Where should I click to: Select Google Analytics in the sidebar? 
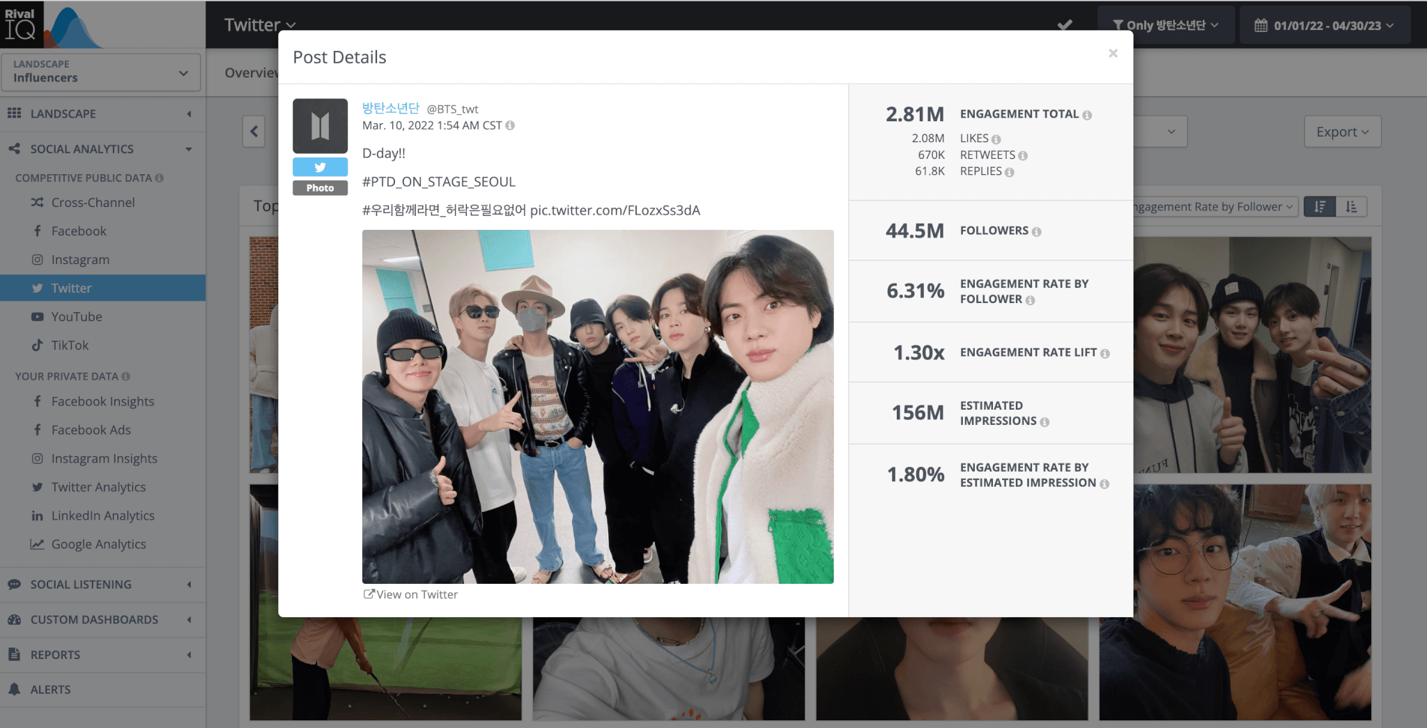point(98,544)
